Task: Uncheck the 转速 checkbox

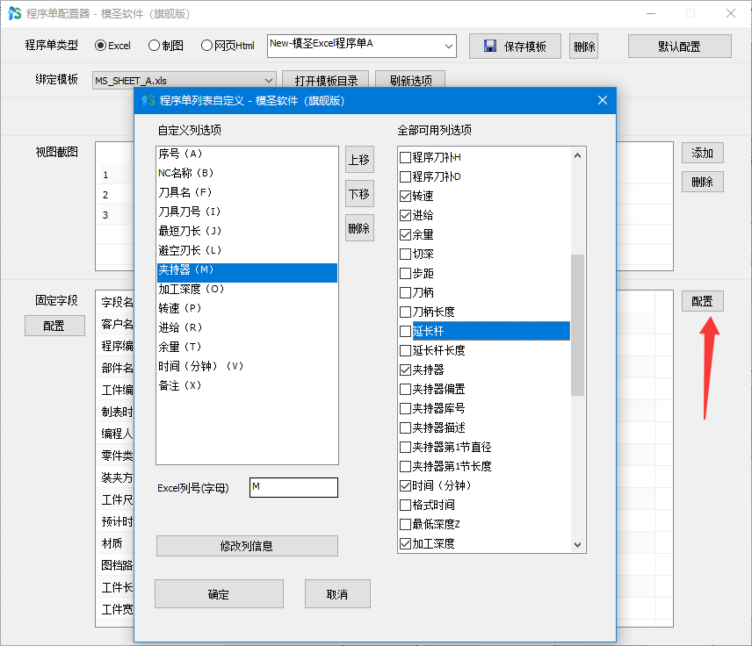Action: coord(405,196)
